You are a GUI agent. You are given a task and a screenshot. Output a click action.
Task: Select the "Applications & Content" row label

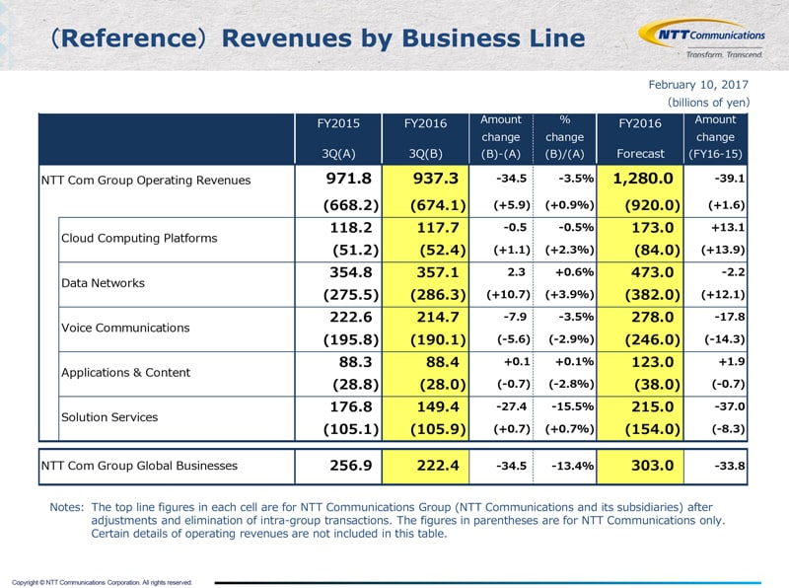[126, 373]
